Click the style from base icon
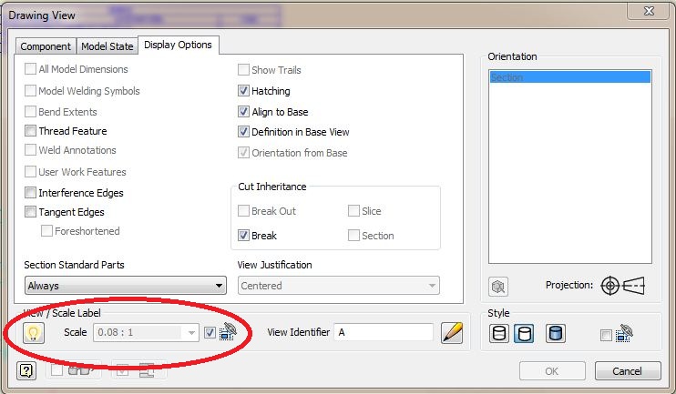This screenshot has width=676, height=394. click(x=624, y=333)
